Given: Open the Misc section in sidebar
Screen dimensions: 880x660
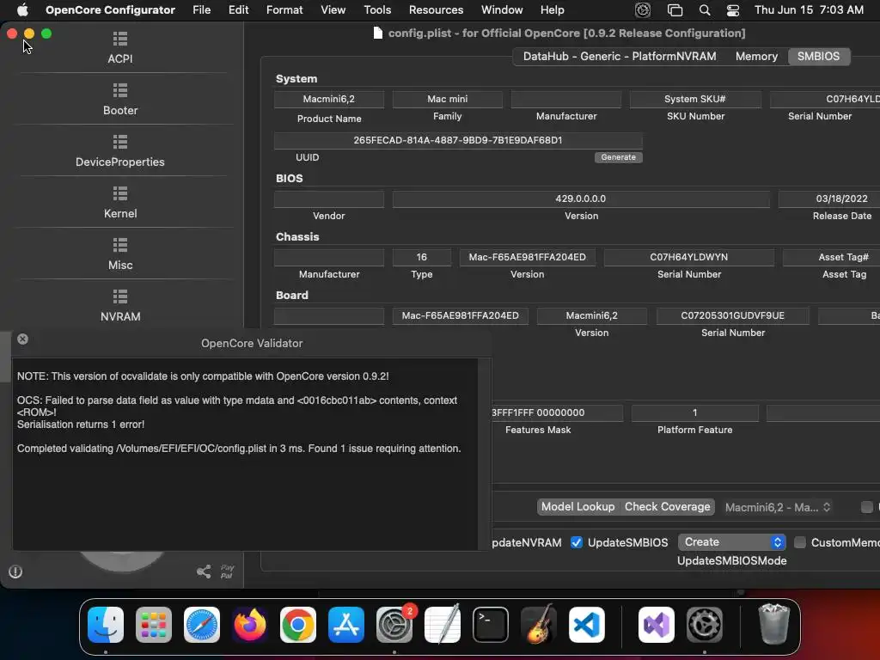Looking at the screenshot, I should 120,254.
